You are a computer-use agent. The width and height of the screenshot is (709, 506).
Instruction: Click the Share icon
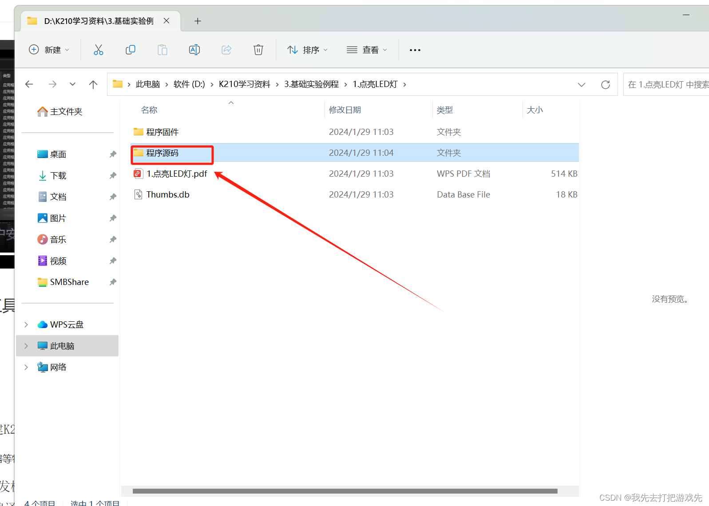pyautogui.click(x=226, y=50)
